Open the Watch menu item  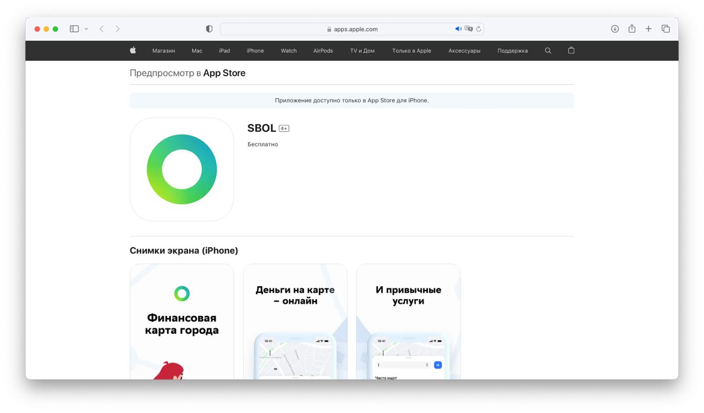coord(289,51)
